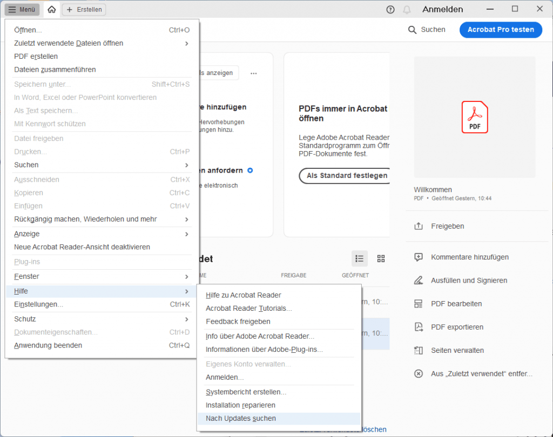Click the notifications bell icon
Image resolution: width=553 pixels, height=437 pixels.
(x=407, y=10)
